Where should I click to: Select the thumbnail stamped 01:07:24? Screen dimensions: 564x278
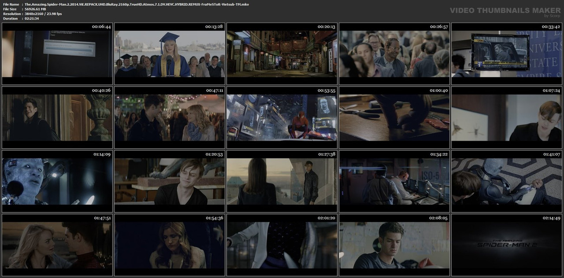point(507,117)
